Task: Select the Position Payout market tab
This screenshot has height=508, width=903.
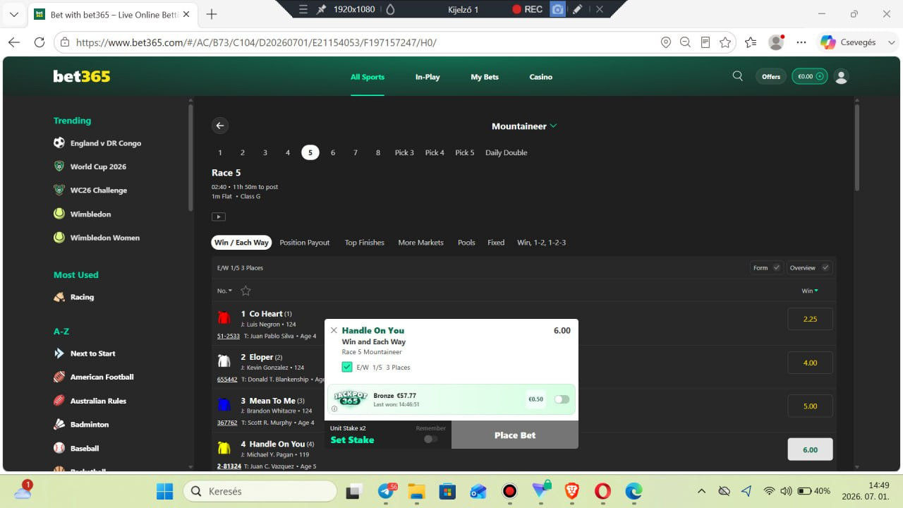Action: (x=305, y=243)
